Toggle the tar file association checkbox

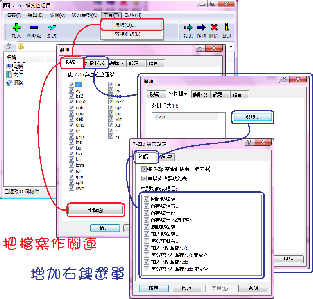tap(111, 85)
